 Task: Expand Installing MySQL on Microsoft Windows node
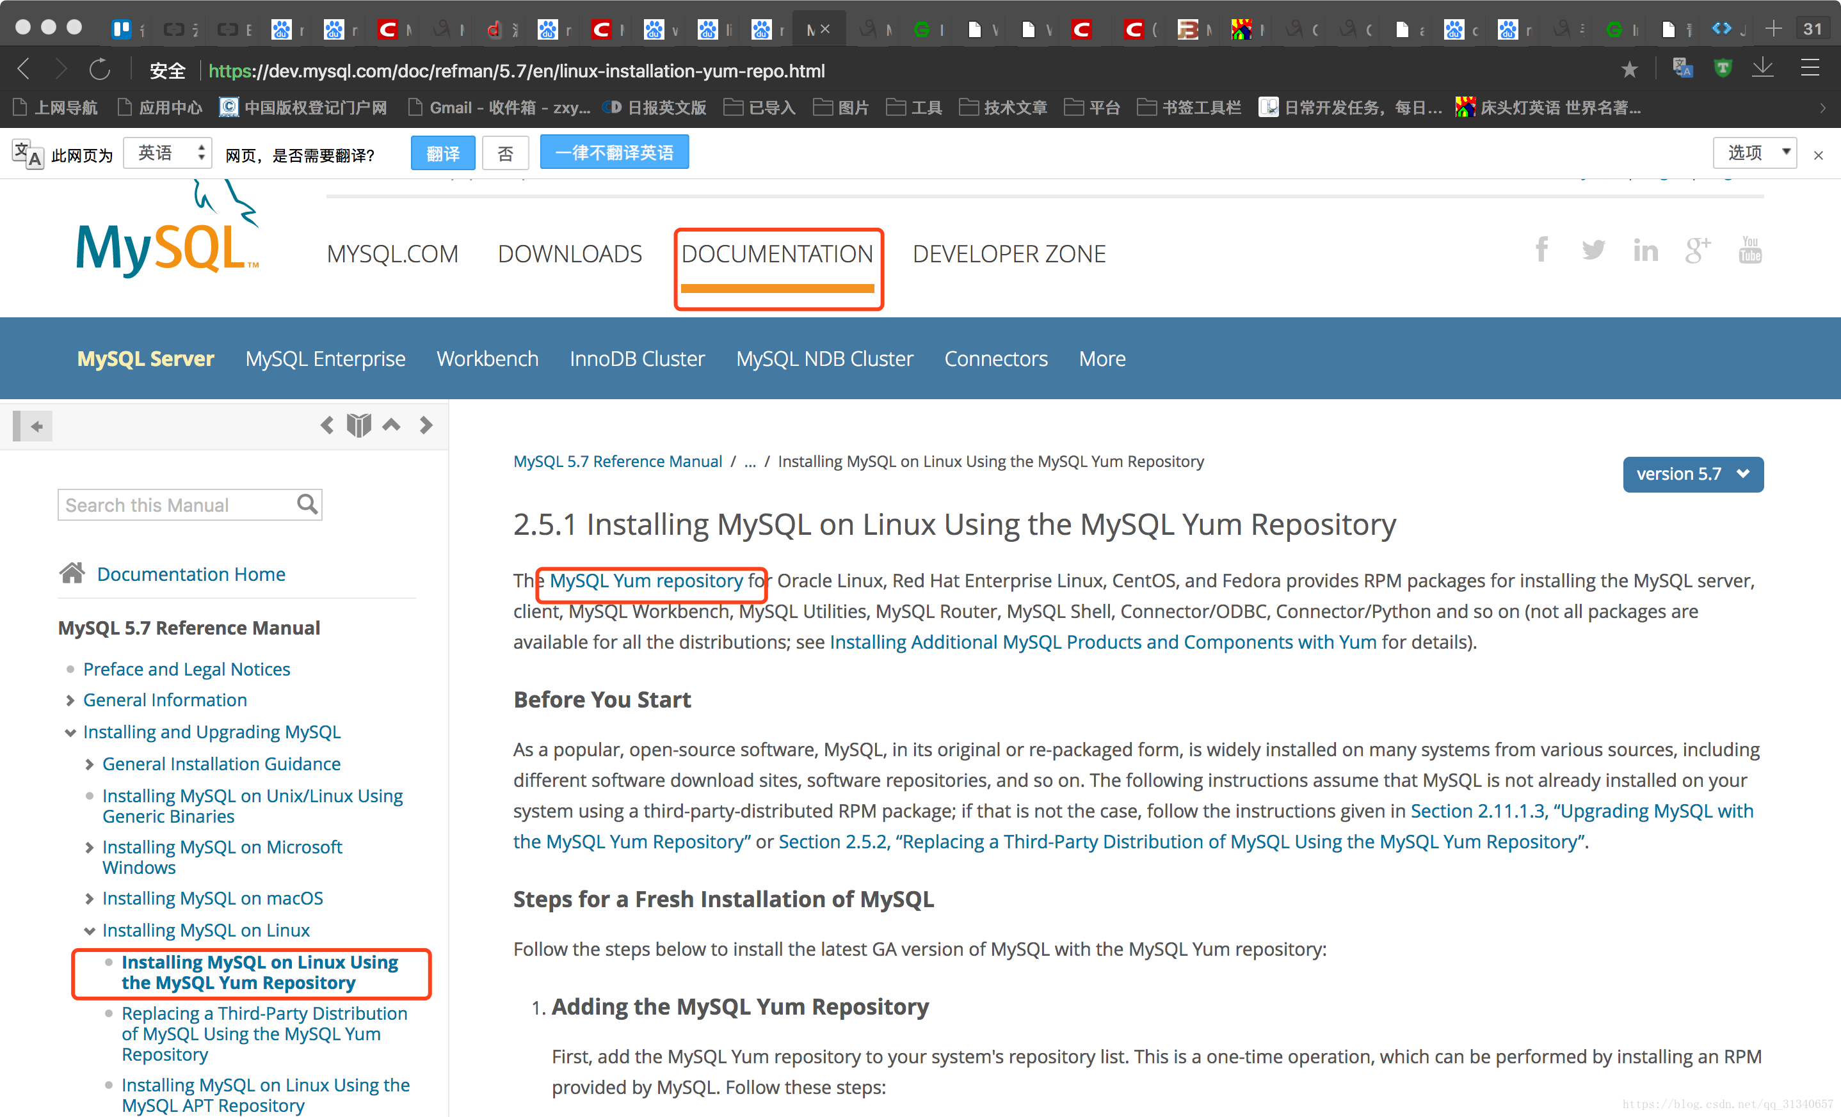90,848
